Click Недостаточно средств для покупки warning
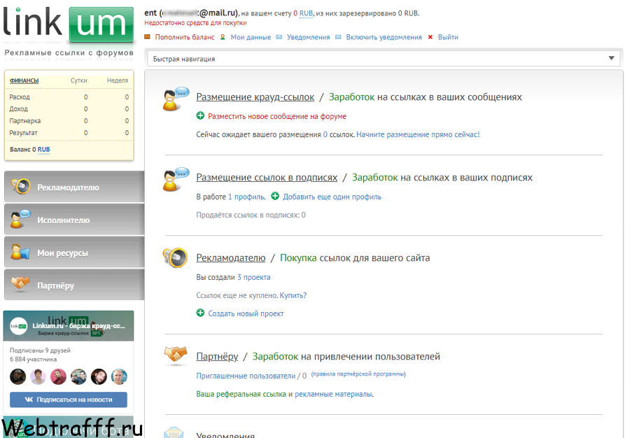Viewport: 625px width, 438px height. (195, 22)
